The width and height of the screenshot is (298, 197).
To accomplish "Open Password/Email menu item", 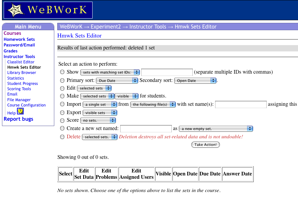I will tap(19, 45).
